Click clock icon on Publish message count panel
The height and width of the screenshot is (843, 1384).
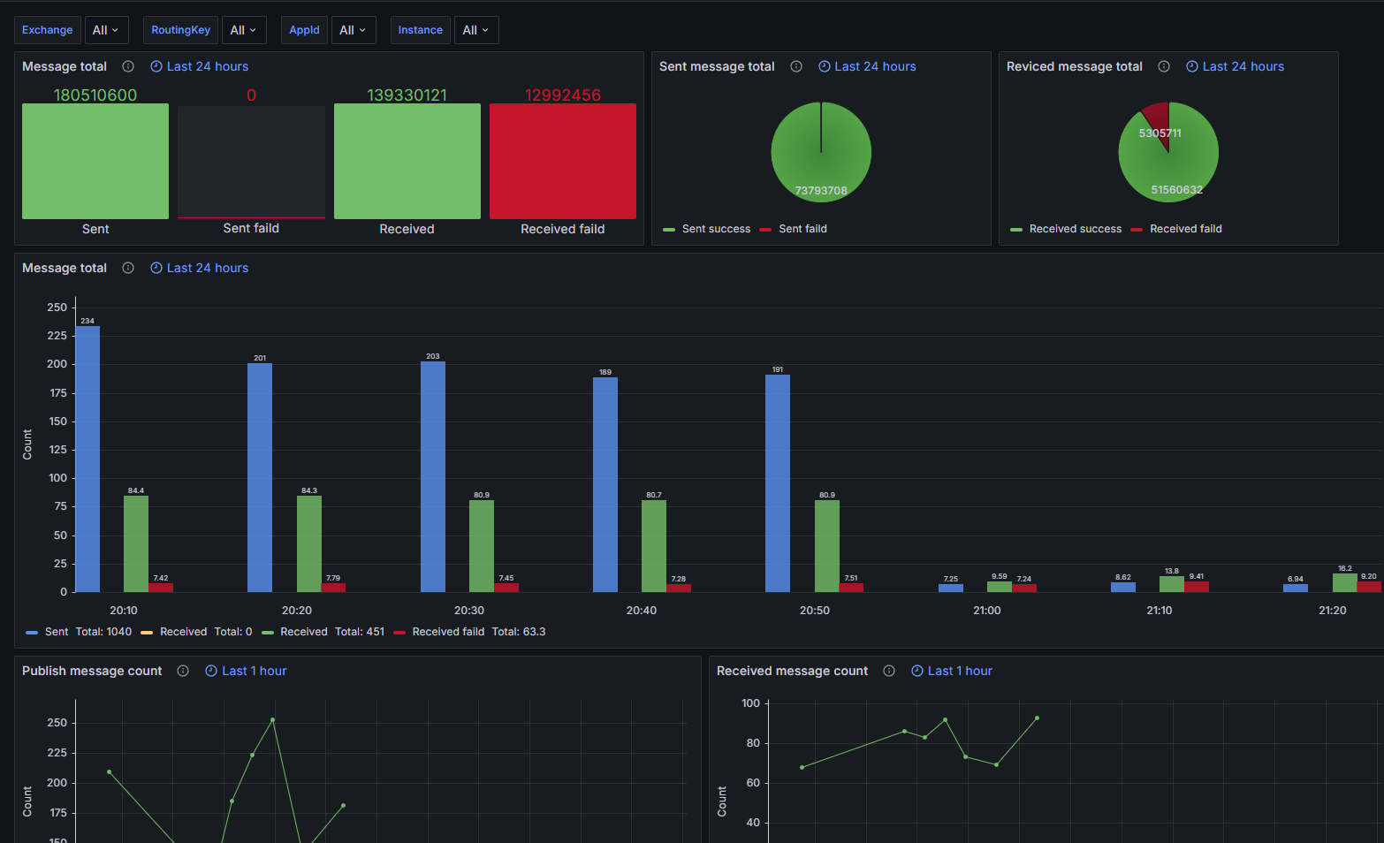coord(211,671)
